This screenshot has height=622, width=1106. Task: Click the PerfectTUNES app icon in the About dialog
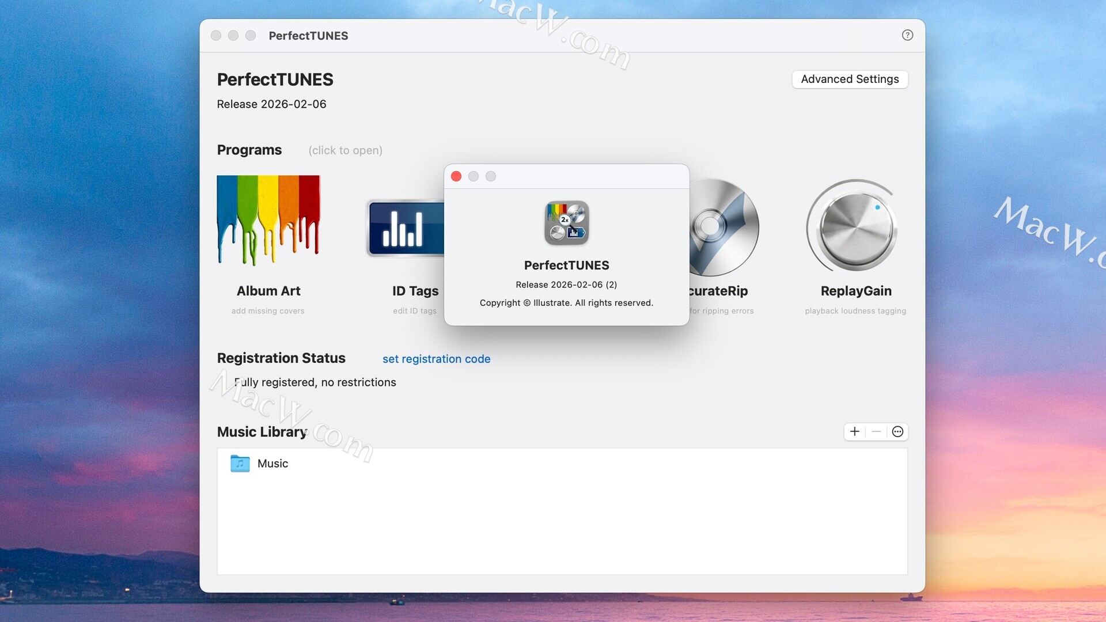pos(566,223)
